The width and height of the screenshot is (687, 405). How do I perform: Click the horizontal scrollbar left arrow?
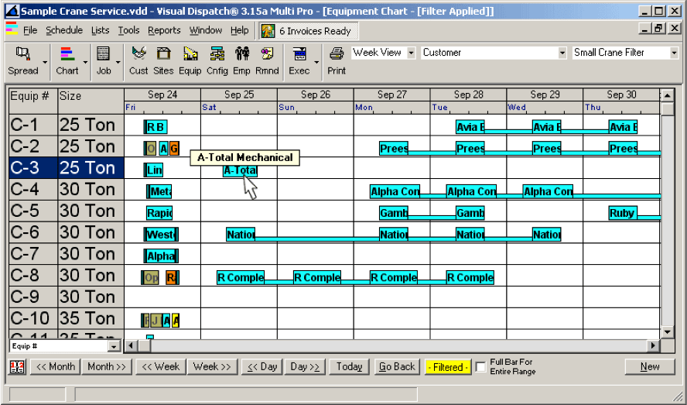131,346
